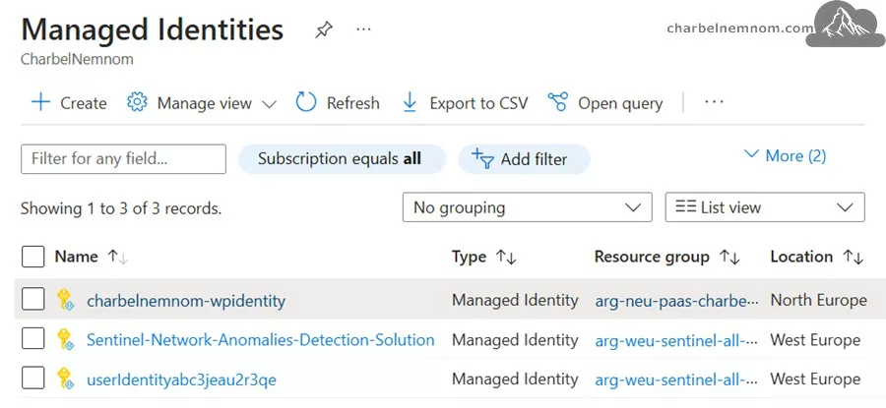Sort by Location using its arrows
Screen dimensions: 886x408
pyautogui.click(x=854, y=258)
